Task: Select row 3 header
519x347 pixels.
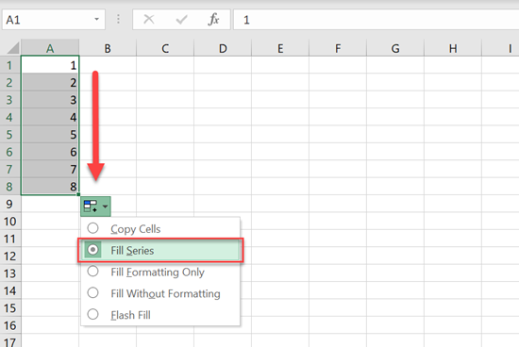Action: coord(10,100)
